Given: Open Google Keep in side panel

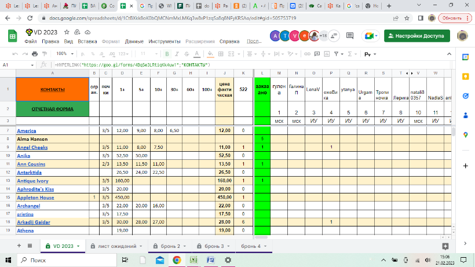Looking at the screenshot, I should pyautogui.click(x=465, y=76).
